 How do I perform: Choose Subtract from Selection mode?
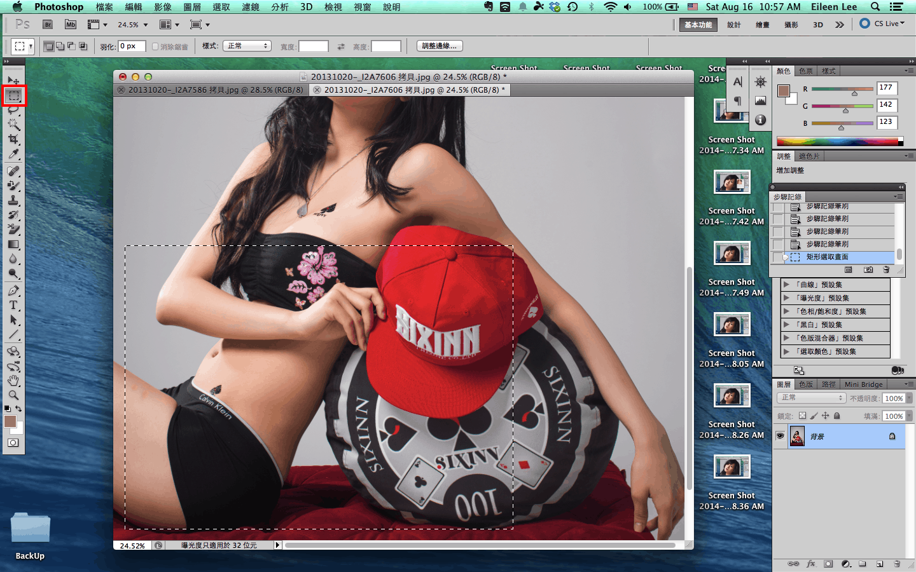pyautogui.click(x=71, y=46)
